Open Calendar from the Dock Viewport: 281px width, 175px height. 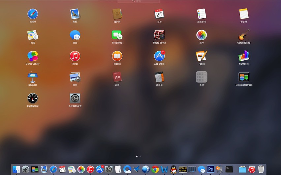62,169
